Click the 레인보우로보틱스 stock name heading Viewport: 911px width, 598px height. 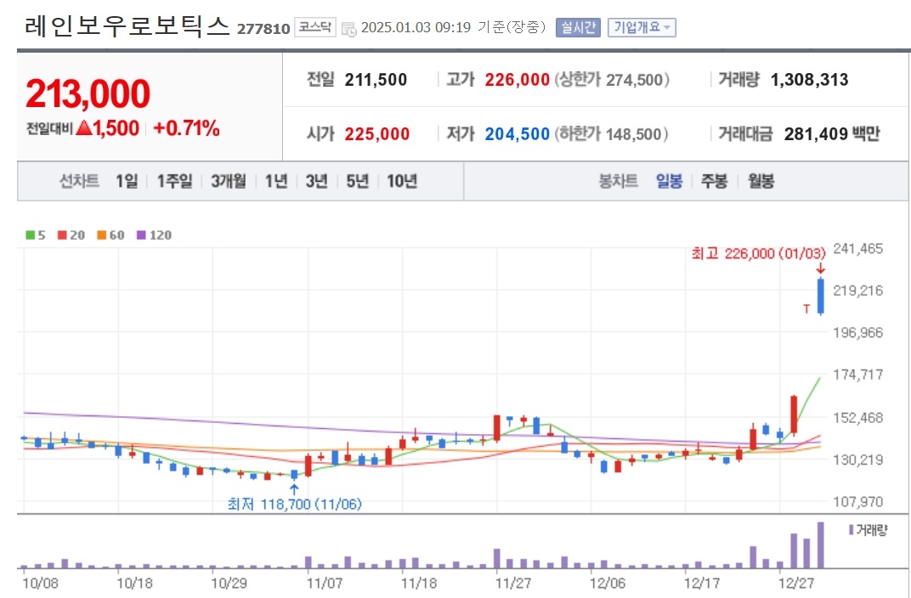[127, 26]
